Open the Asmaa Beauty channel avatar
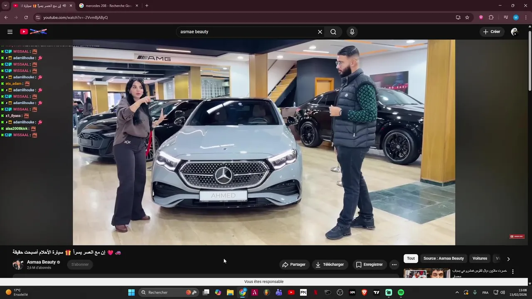This screenshot has width=532, height=299. pyautogui.click(x=18, y=265)
